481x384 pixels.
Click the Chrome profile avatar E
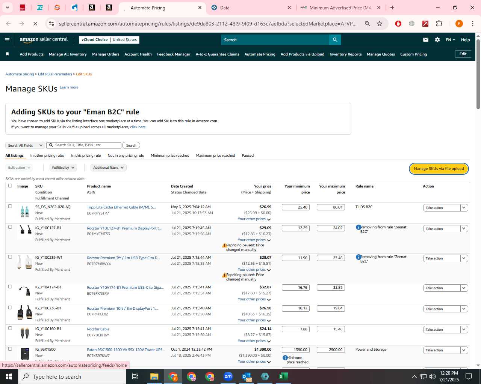click(x=459, y=24)
